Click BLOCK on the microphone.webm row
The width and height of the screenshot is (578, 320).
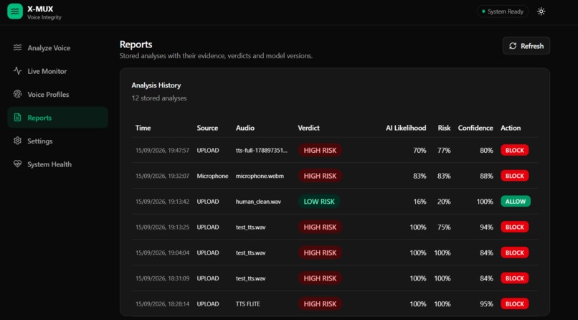[515, 176]
